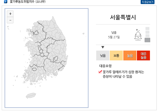The image size is (158, 112).
Task: Click the 낮음 status text above date
Action: pos(114,32)
